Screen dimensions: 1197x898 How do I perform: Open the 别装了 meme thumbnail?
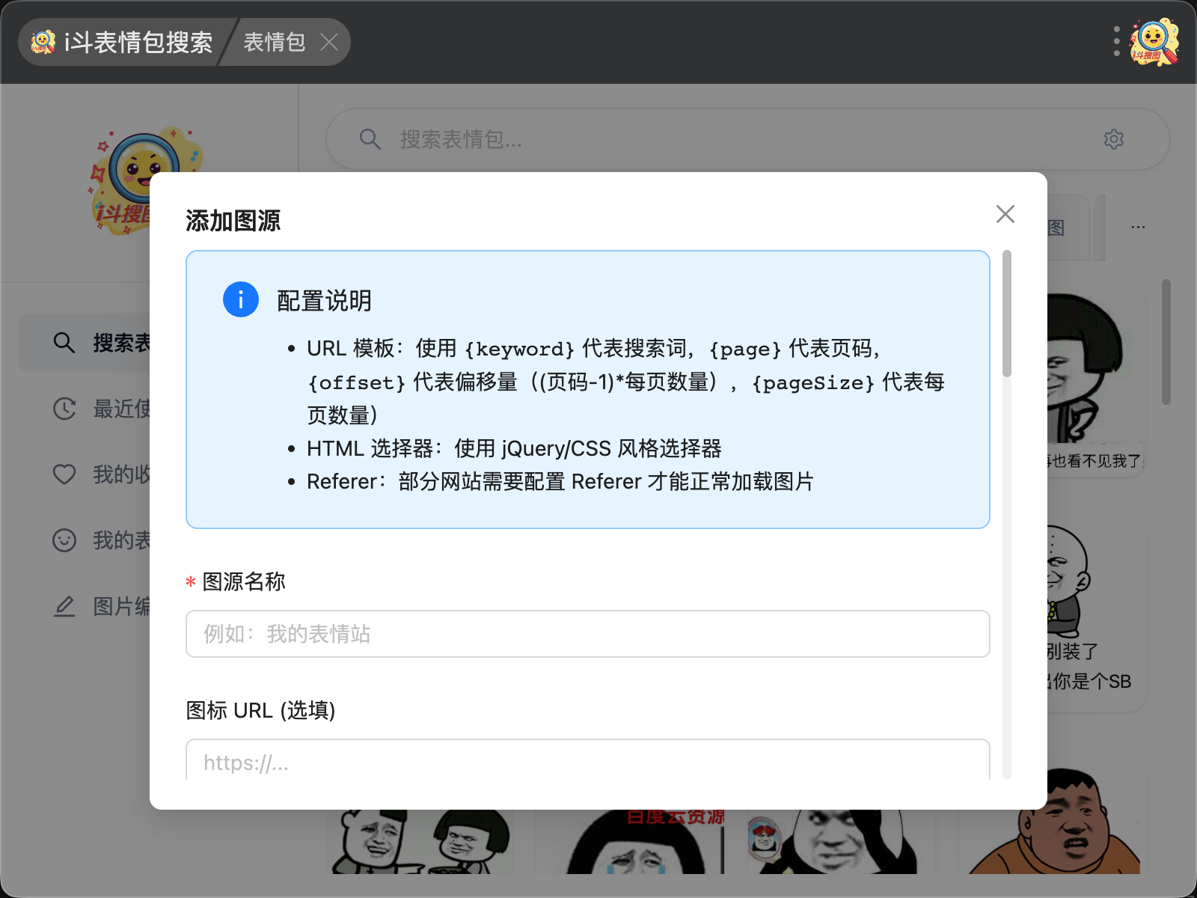coord(1092,614)
